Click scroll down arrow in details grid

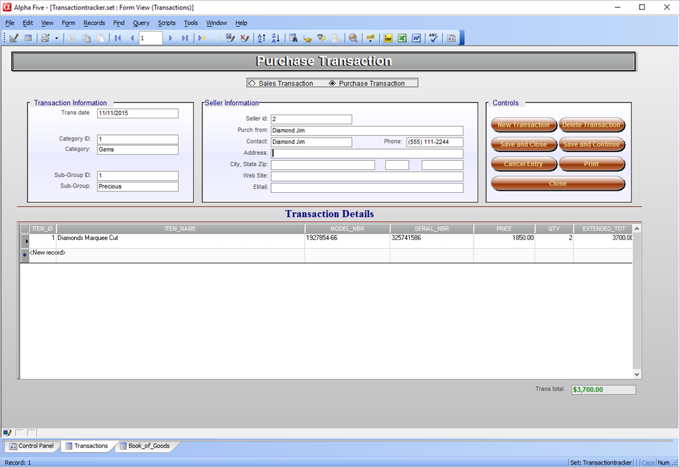pos(637,374)
